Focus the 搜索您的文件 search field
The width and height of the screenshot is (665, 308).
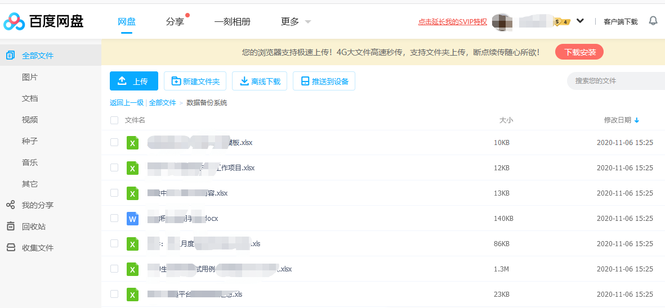tap(616, 81)
